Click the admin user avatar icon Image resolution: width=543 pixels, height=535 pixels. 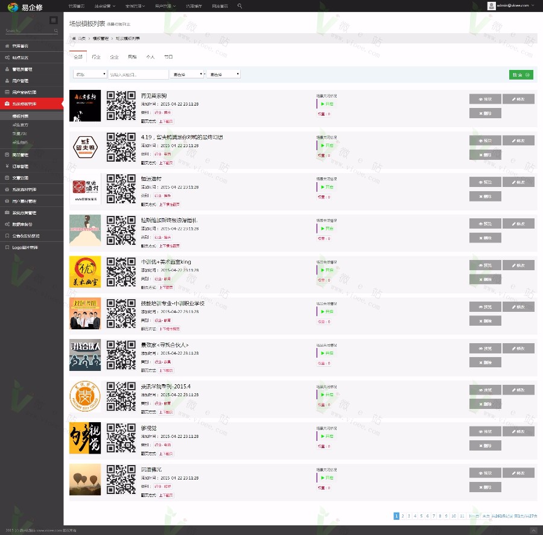[491, 5]
